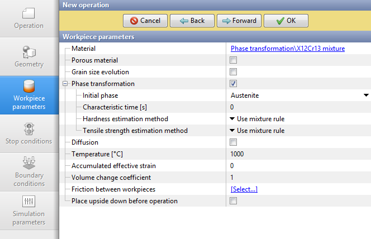The height and width of the screenshot is (239, 371).
Task: Confirm with the OK button
Action: [285, 21]
